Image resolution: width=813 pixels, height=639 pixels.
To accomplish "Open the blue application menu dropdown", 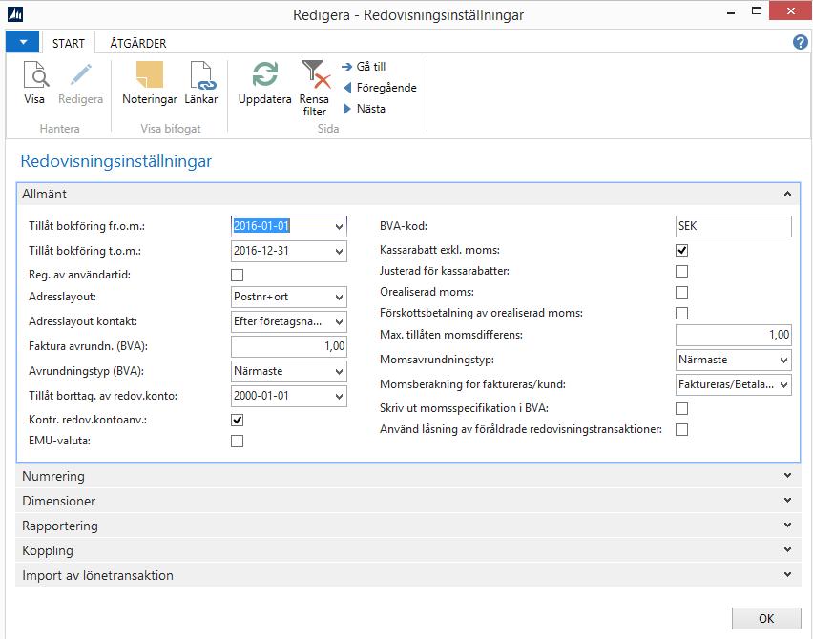I will point(22,42).
